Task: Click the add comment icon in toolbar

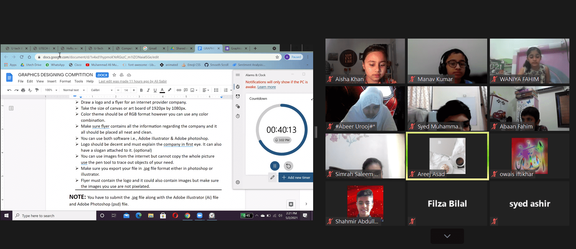Action: (x=186, y=90)
